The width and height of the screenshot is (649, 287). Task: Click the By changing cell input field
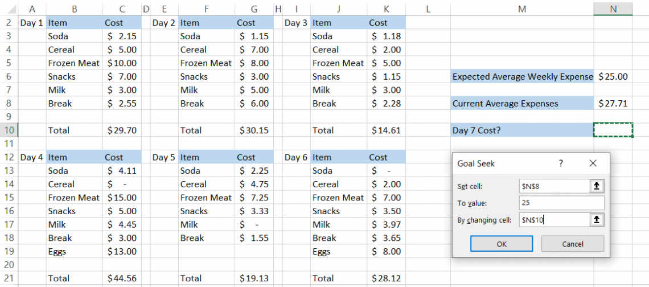554,220
